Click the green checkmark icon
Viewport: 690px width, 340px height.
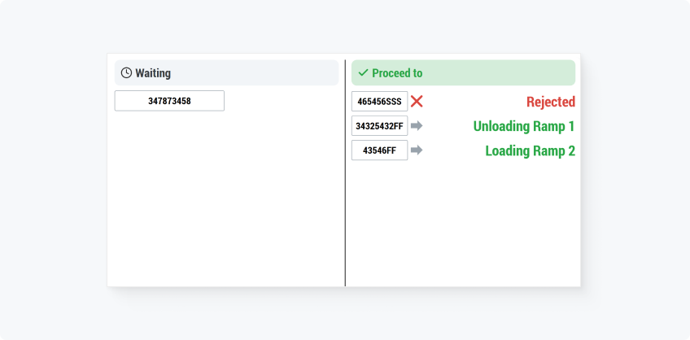click(363, 73)
